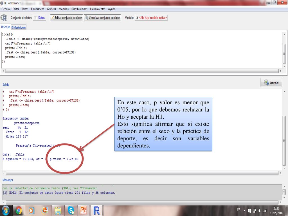Open the R taskbar icon
Image resolution: width=288 pixels, height=216 pixels.
(97, 210)
